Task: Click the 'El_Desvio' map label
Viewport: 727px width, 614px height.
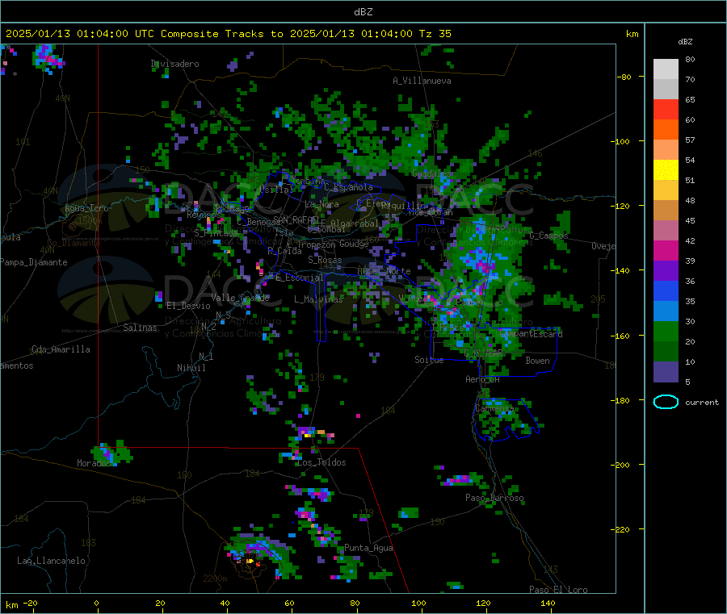Action: coord(188,306)
